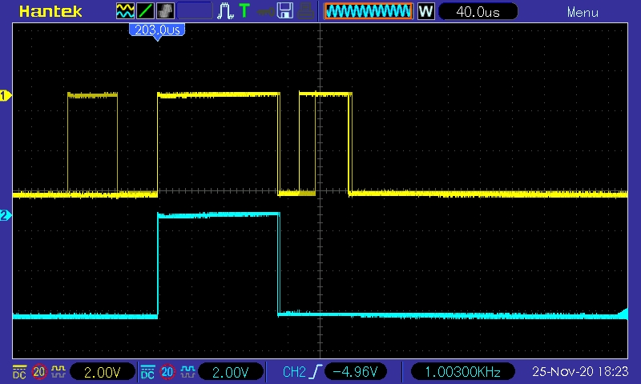
Task: Click the W window indicator icon
Action: 426,11
